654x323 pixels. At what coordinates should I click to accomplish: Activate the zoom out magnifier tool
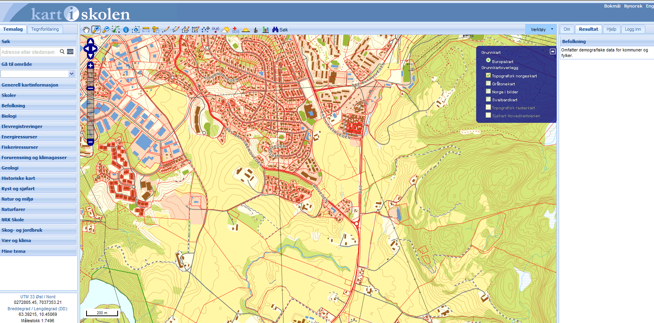[x=106, y=30]
